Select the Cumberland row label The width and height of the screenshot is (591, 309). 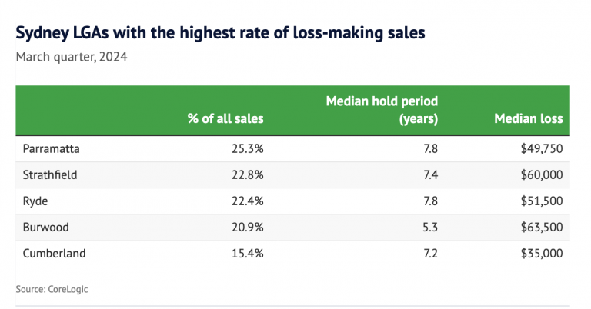[x=53, y=253]
